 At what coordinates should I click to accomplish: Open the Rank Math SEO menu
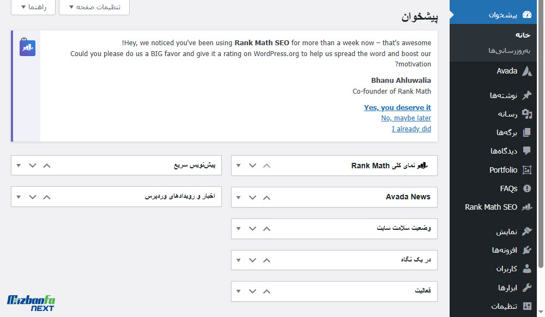[493, 207]
